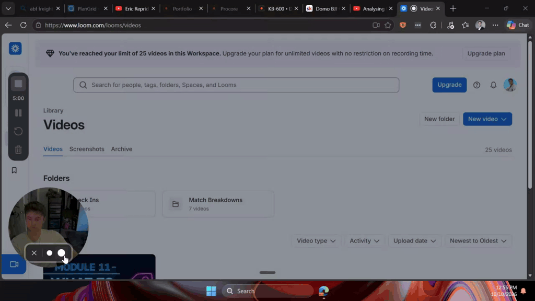Viewport: 535px width, 301px height.
Task: Select the large camera bubble size dot
Action: tap(62, 253)
